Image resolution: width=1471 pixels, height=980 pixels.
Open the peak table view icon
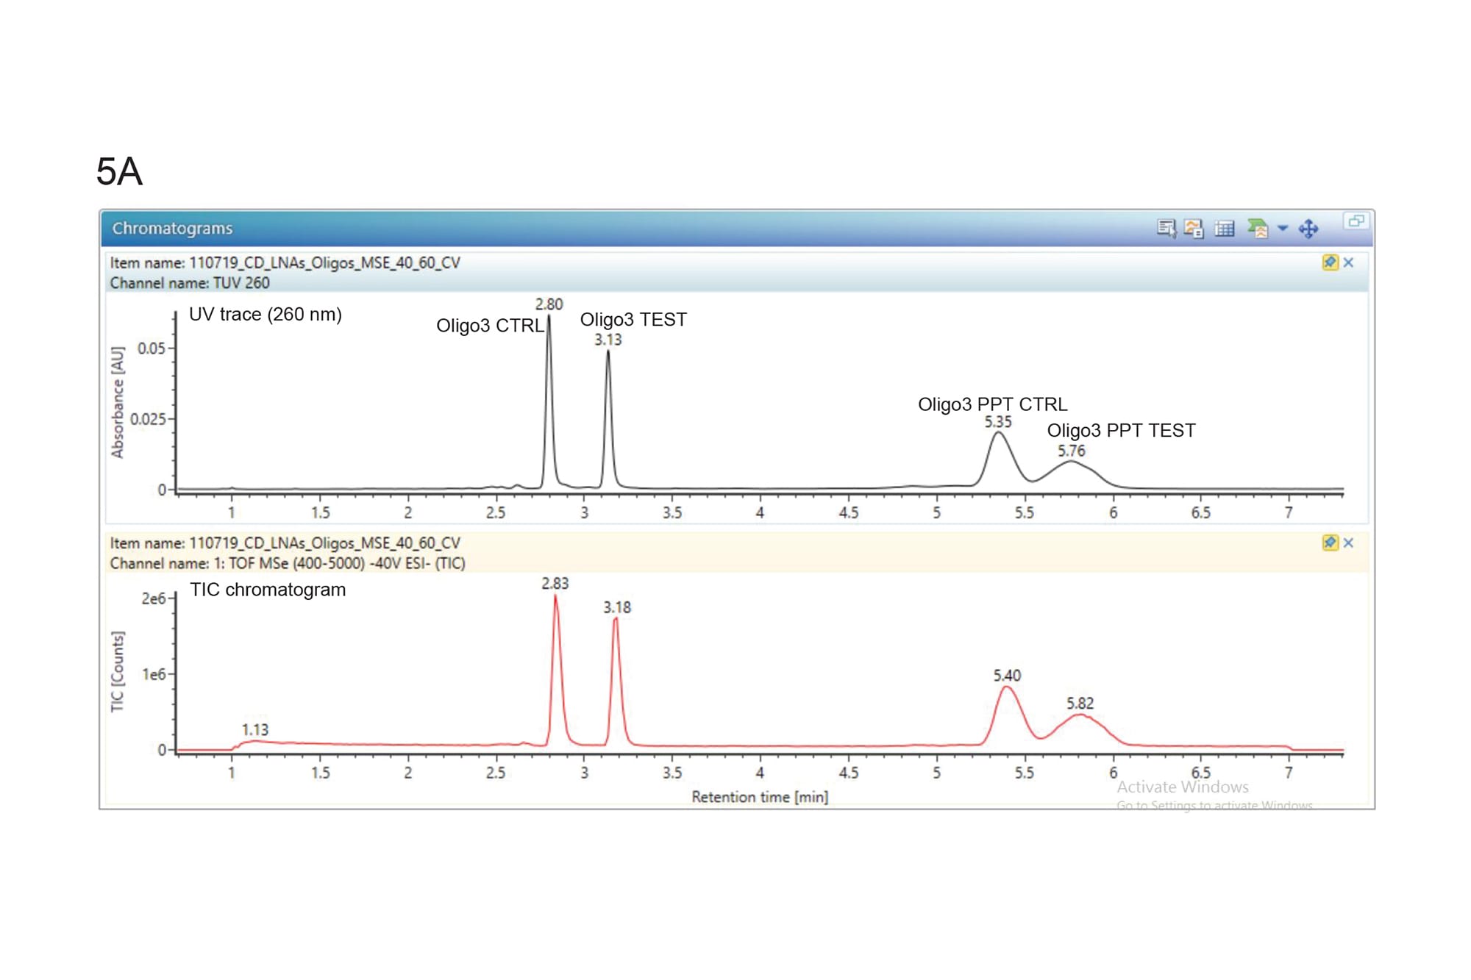tap(1223, 228)
